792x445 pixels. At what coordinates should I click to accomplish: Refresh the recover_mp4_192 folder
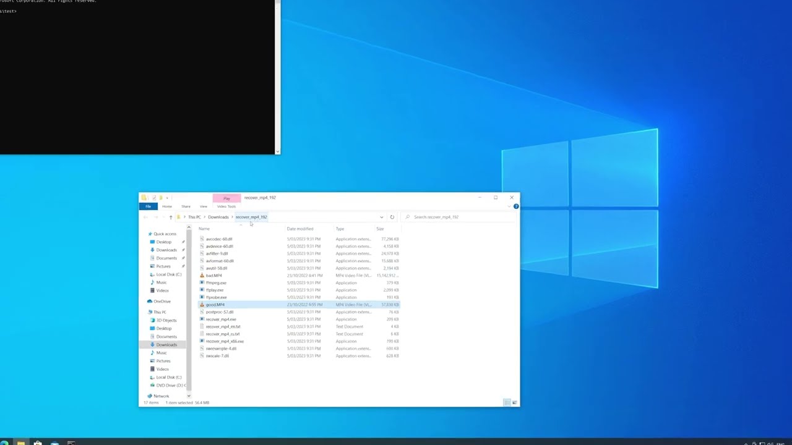(x=392, y=217)
